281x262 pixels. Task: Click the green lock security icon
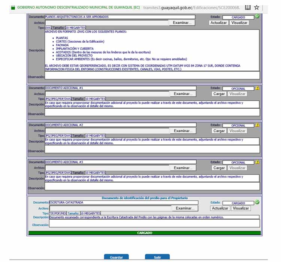pyautogui.click(x=13, y=7)
